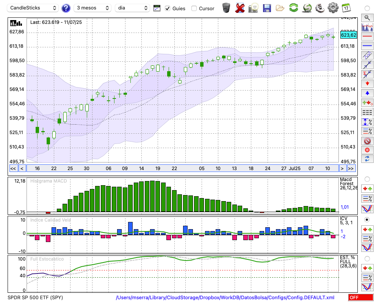Click the lines percent button for MACD panel
The height and width of the screenshot is (303, 379).
[367, 198]
